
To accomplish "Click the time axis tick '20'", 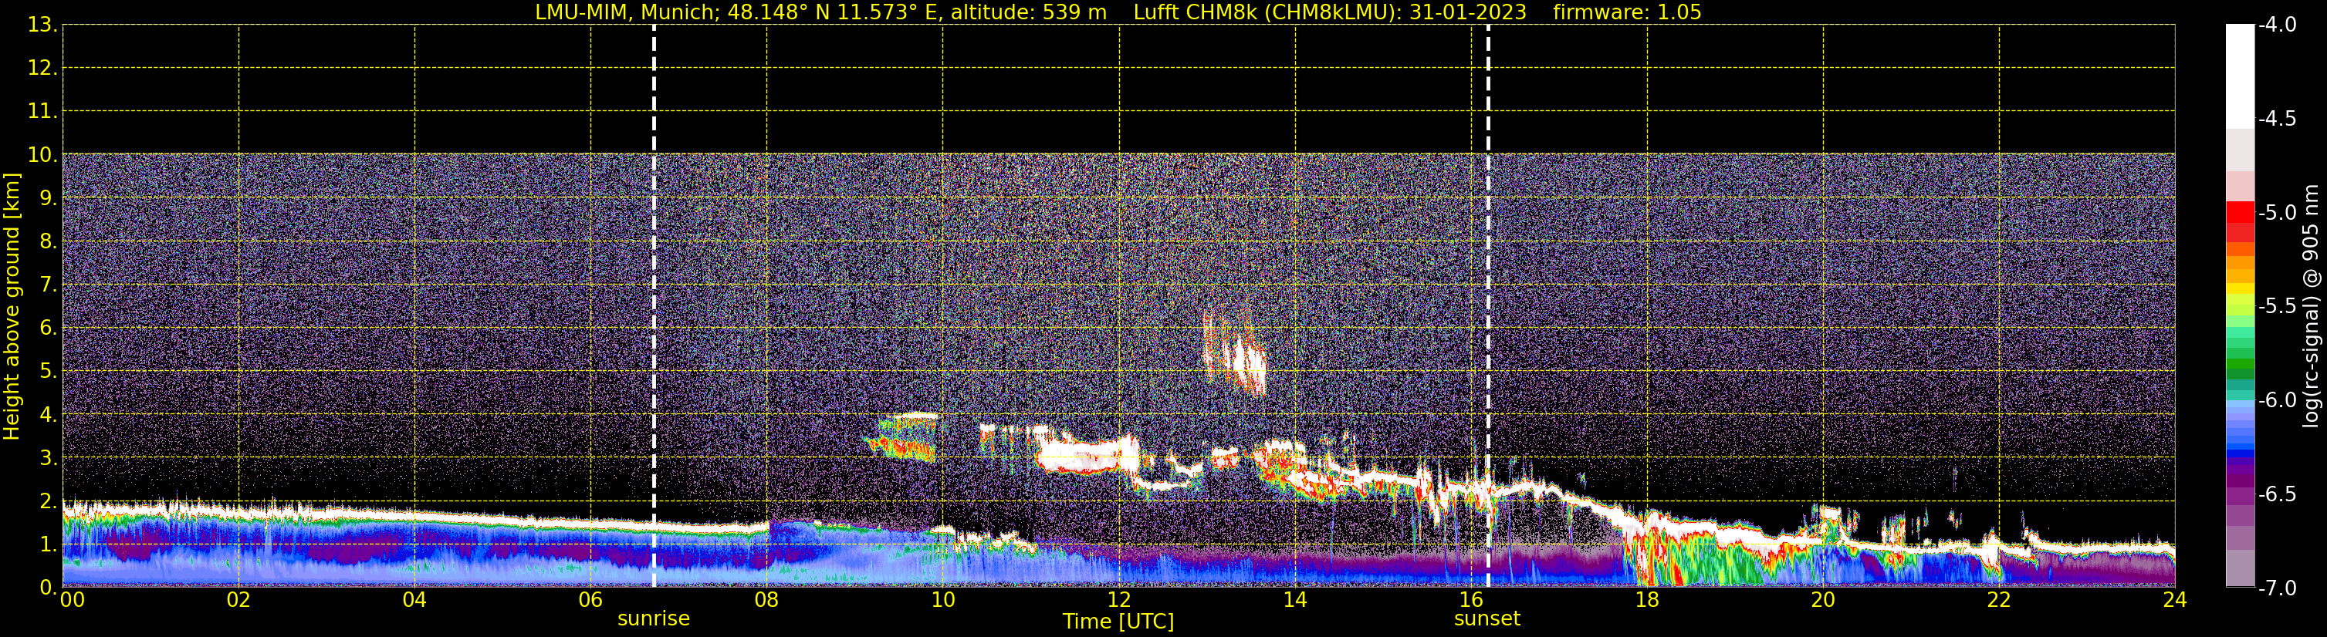I will click(1823, 600).
